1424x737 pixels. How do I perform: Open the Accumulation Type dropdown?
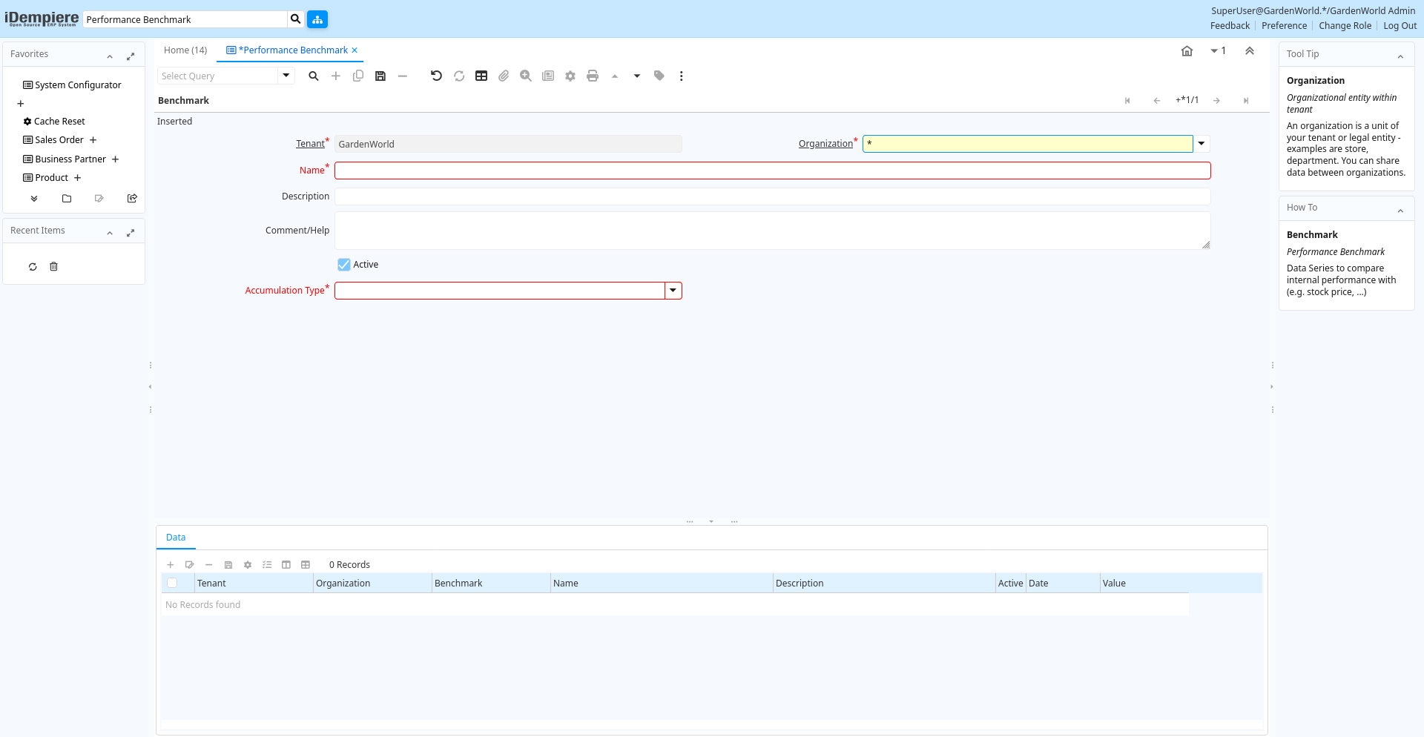(673, 291)
